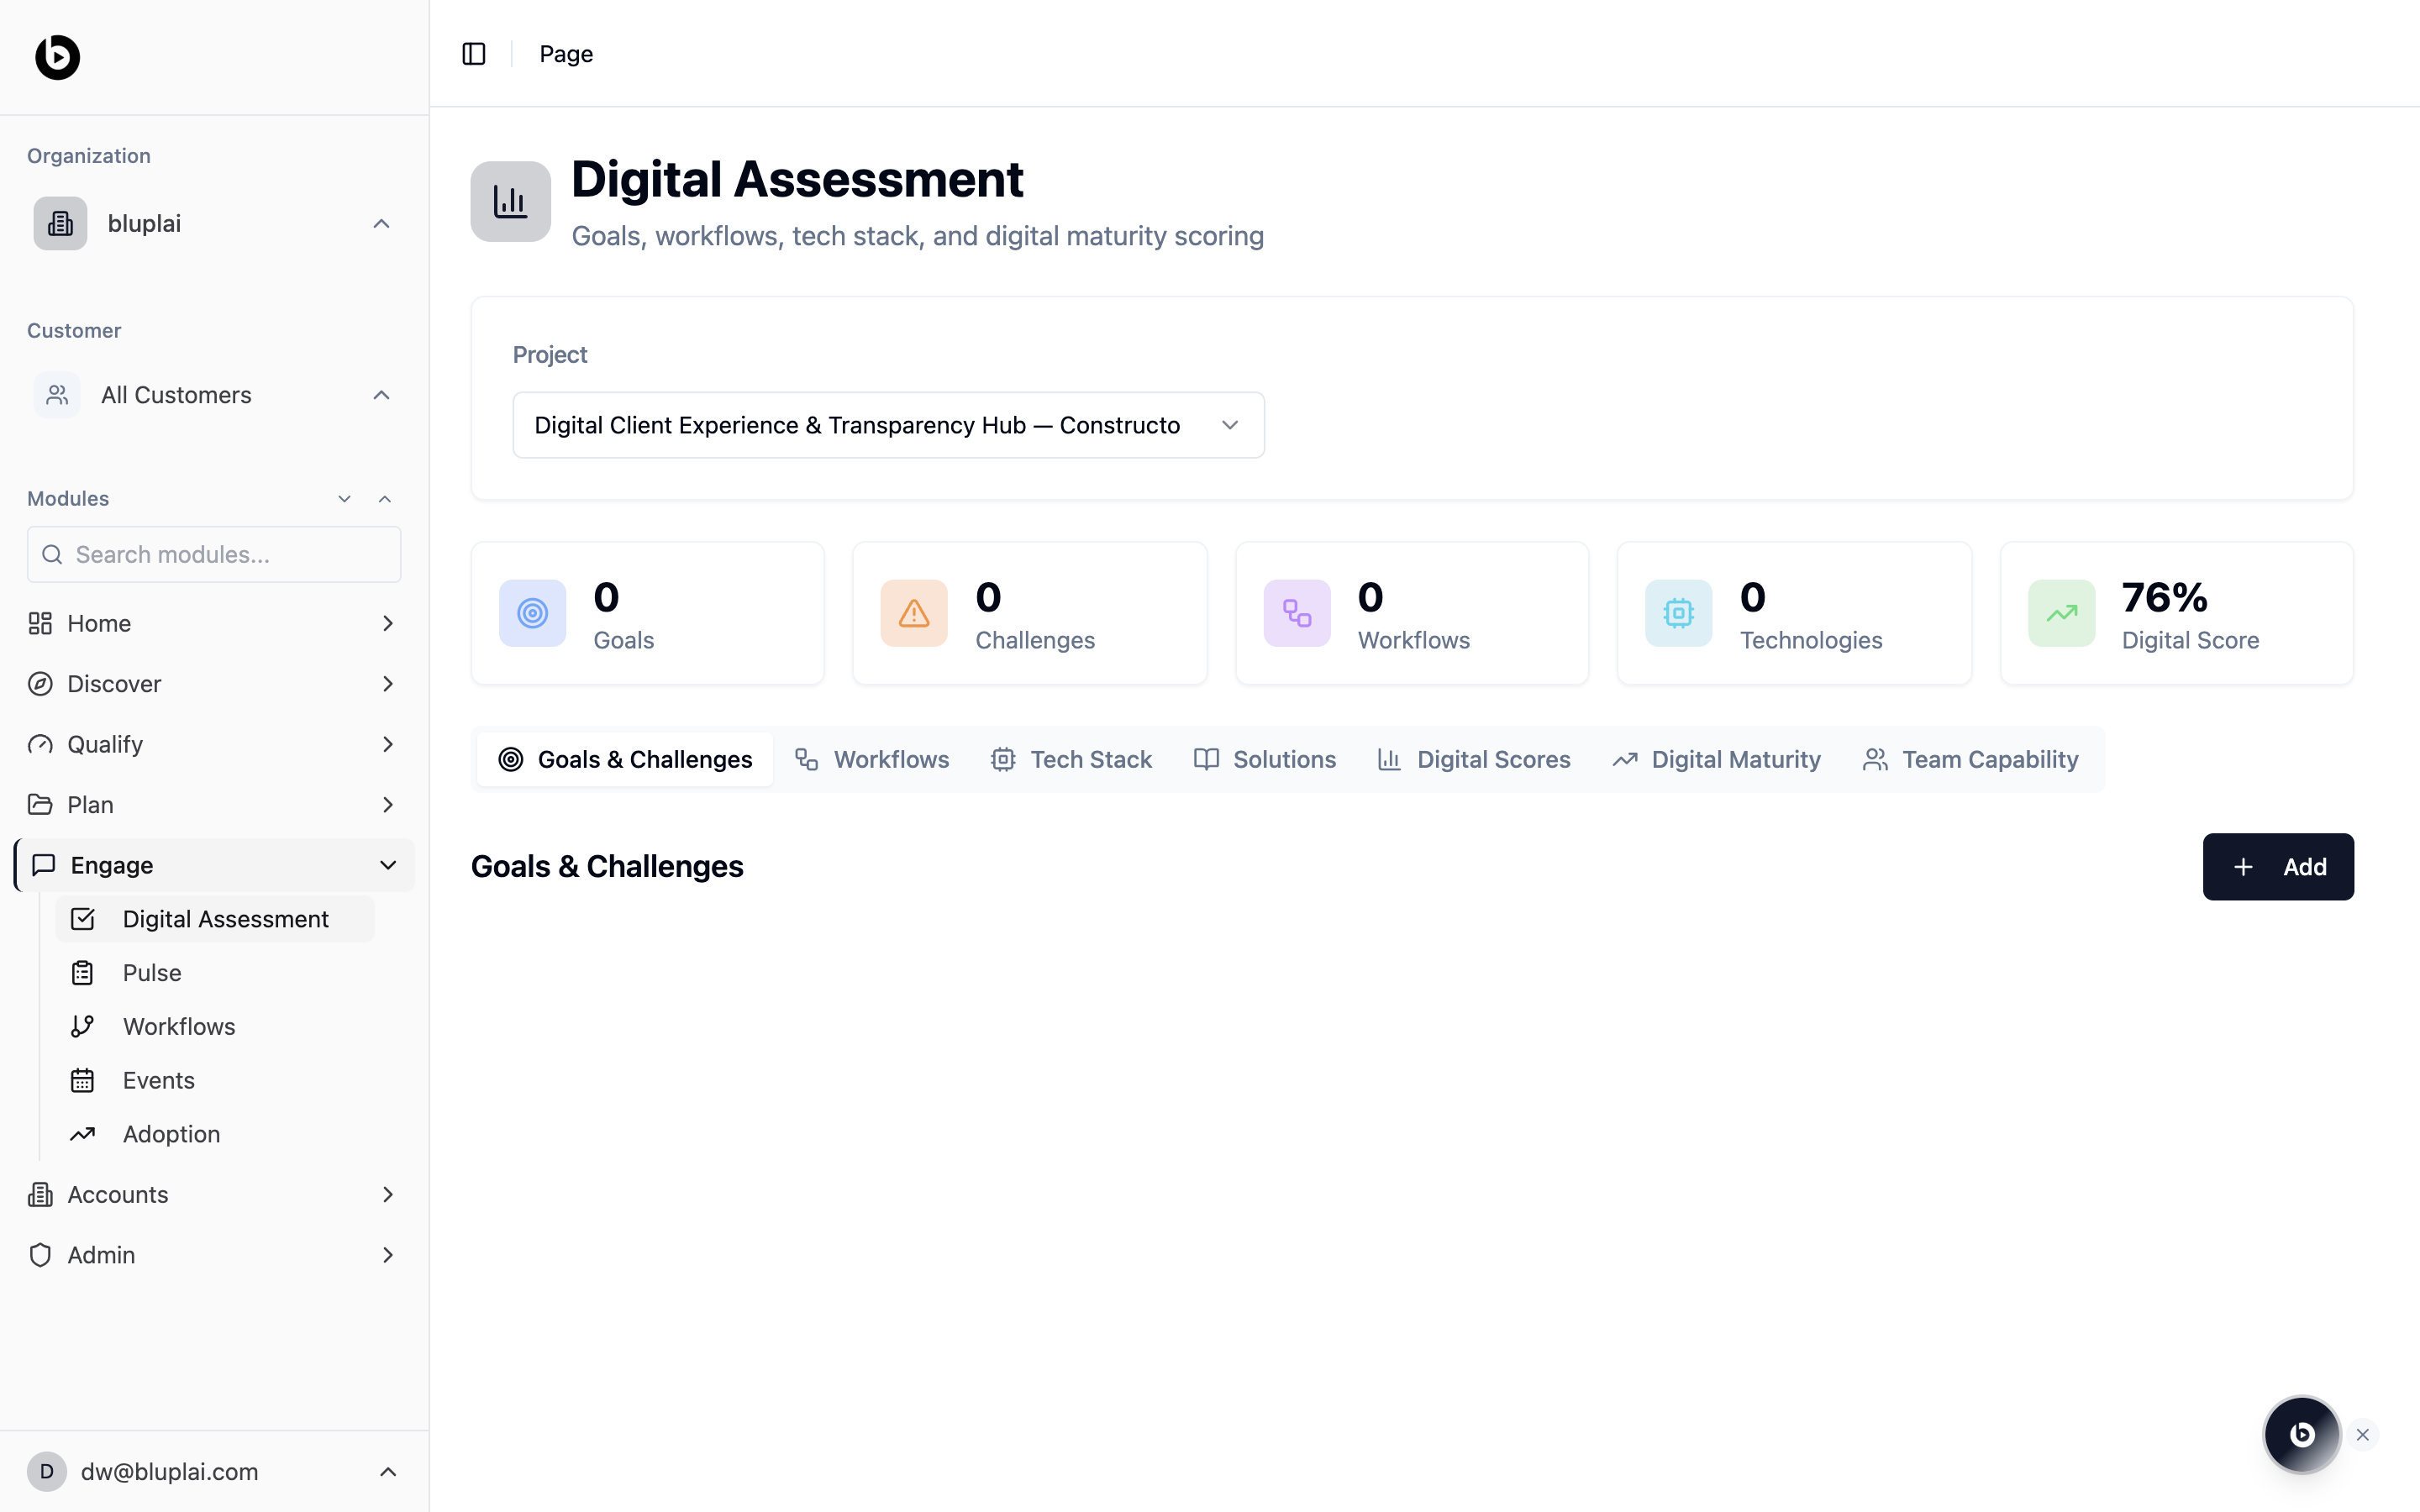Dismiss the assistant bubble with X
The height and width of the screenshot is (1512, 2420).
2363,1435
